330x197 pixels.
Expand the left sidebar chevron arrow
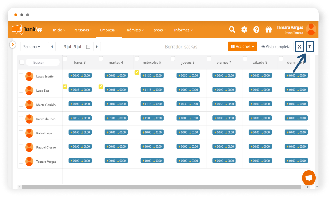point(12,45)
